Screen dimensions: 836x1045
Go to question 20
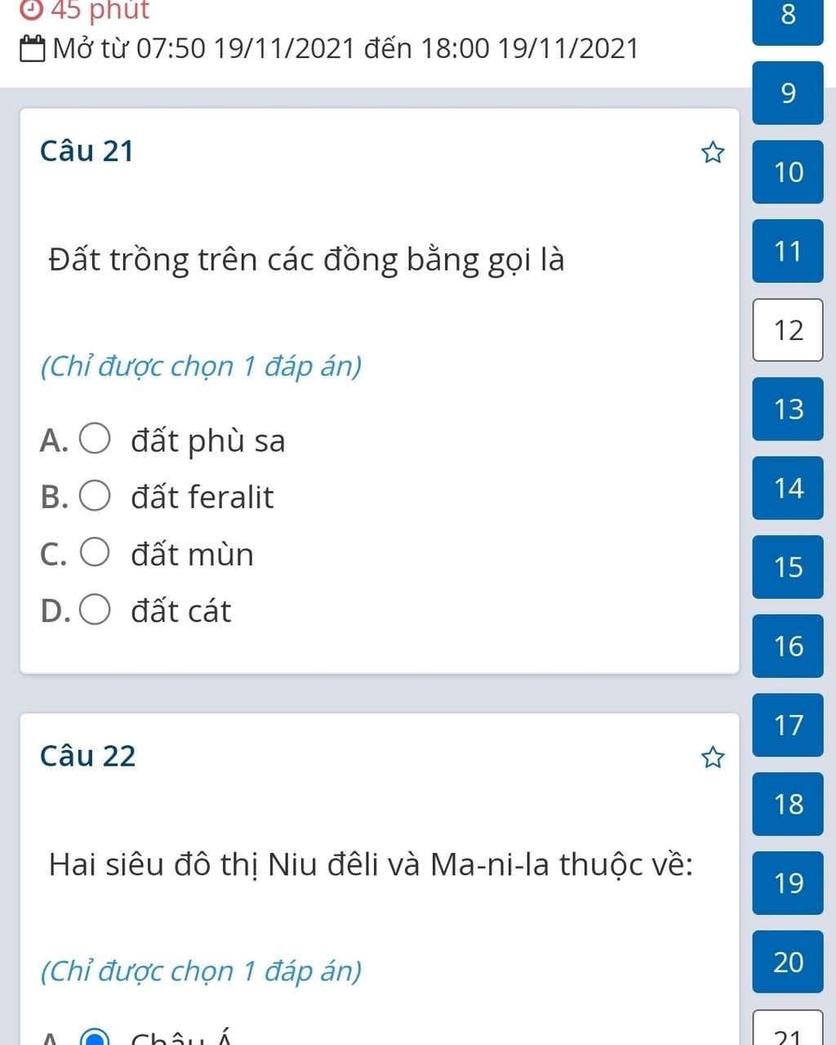(788, 962)
